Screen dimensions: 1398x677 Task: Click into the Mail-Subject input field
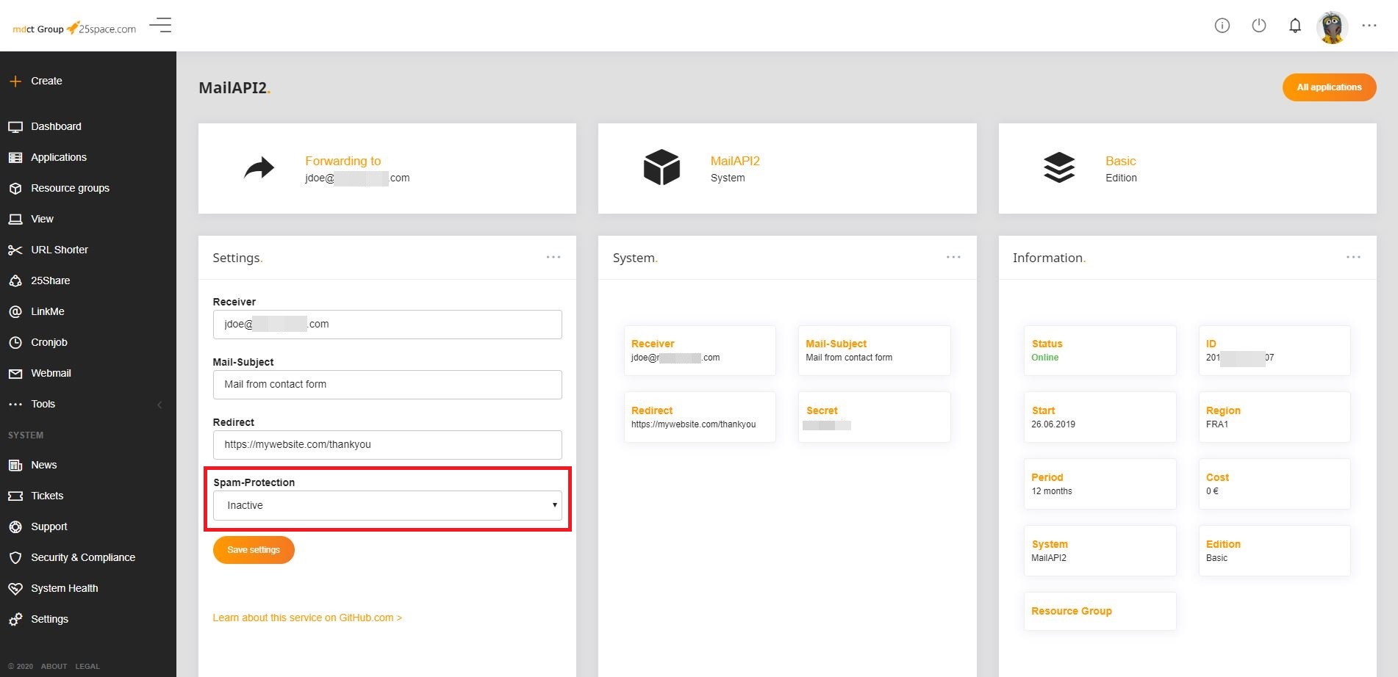click(387, 385)
